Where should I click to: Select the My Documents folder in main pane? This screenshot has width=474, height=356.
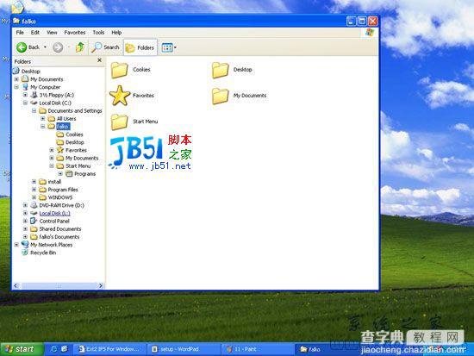220,96
